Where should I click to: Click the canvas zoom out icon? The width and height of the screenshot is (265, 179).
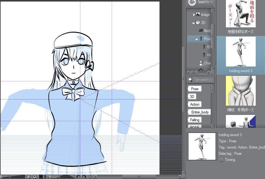[28, 177]
